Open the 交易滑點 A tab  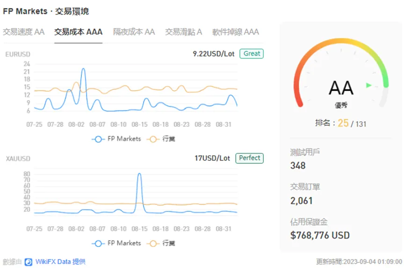pos(183,32)
